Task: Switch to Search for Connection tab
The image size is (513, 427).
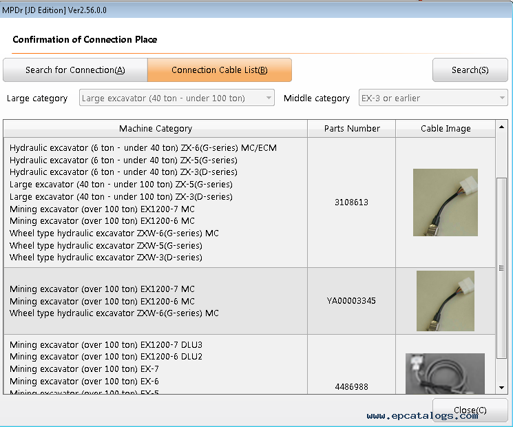Action: point(75,70)
